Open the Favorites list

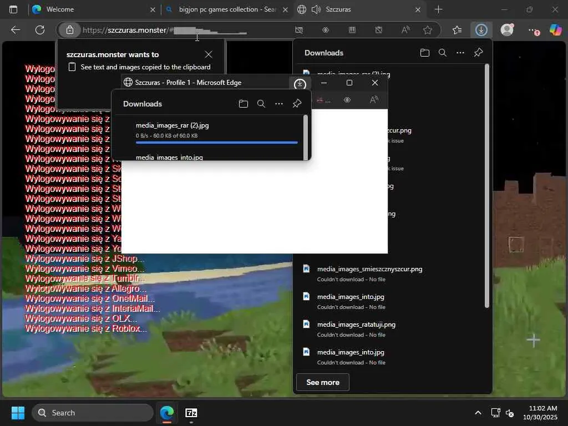click(x=457, y=30)
